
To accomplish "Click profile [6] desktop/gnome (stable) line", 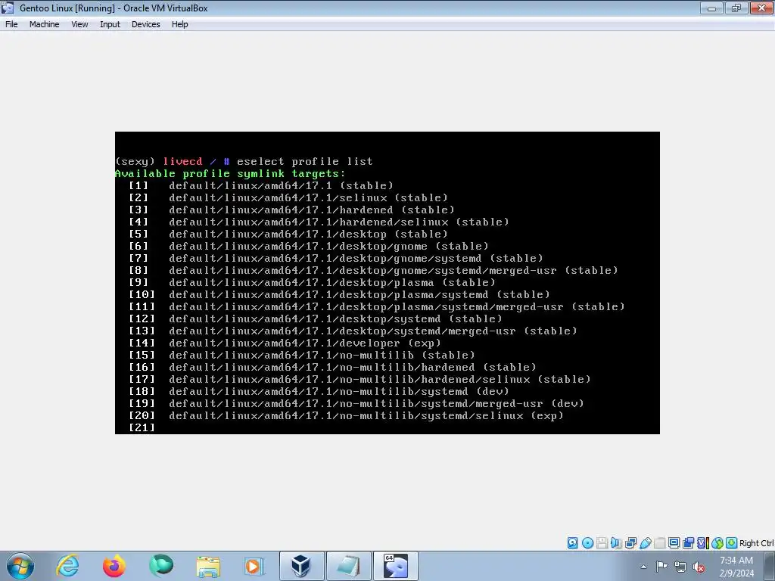I will pyautogui.click(x=309, y=246).
